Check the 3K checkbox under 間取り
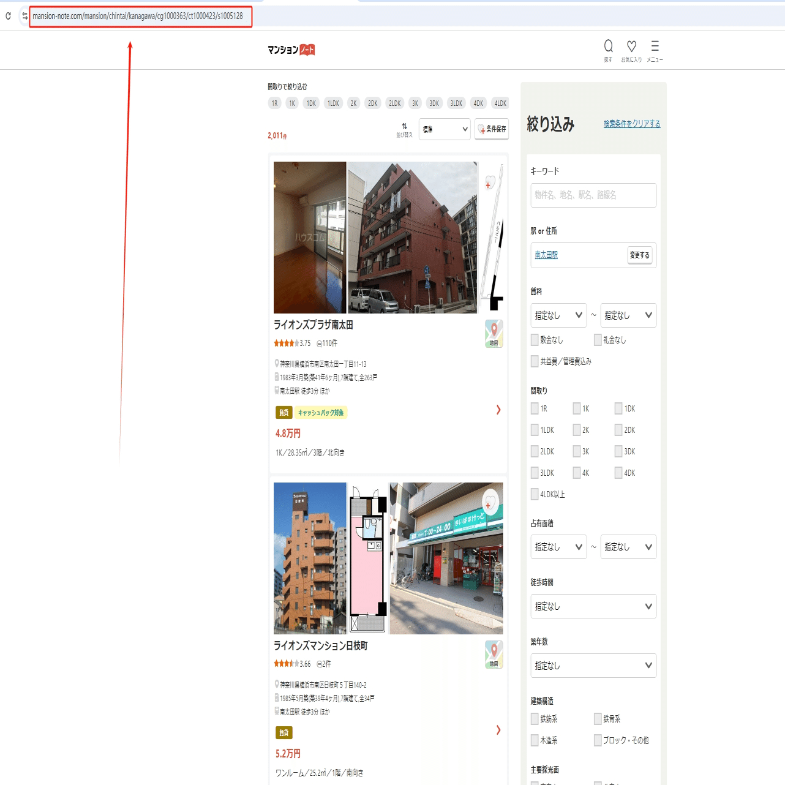Screen dimensions: 785x785 coord(577,451)
